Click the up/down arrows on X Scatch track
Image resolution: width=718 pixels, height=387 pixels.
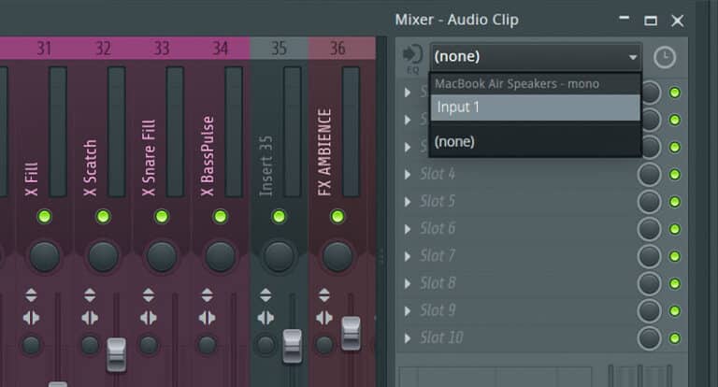(90, 295)
